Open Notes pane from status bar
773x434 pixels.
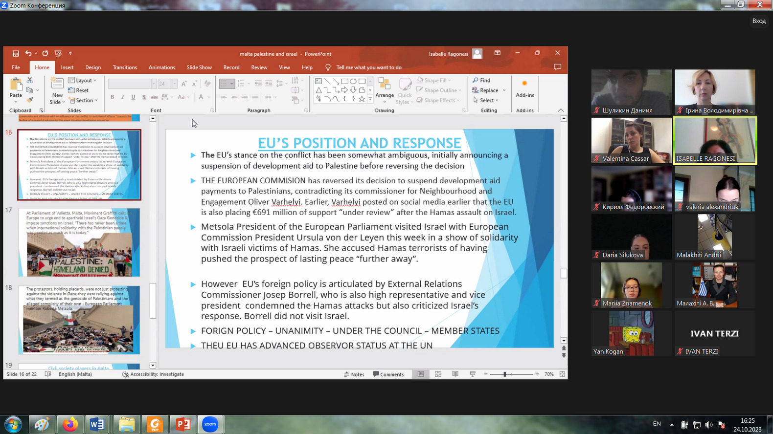pos(354,374)
